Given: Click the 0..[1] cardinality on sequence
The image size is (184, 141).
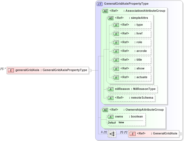Looking at the screenshot, I should point(104,132).
